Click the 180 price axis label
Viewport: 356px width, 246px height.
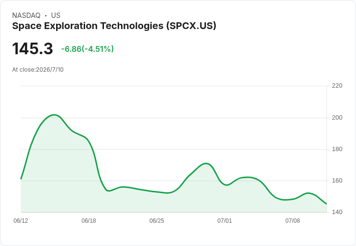[x=337, y=149]
